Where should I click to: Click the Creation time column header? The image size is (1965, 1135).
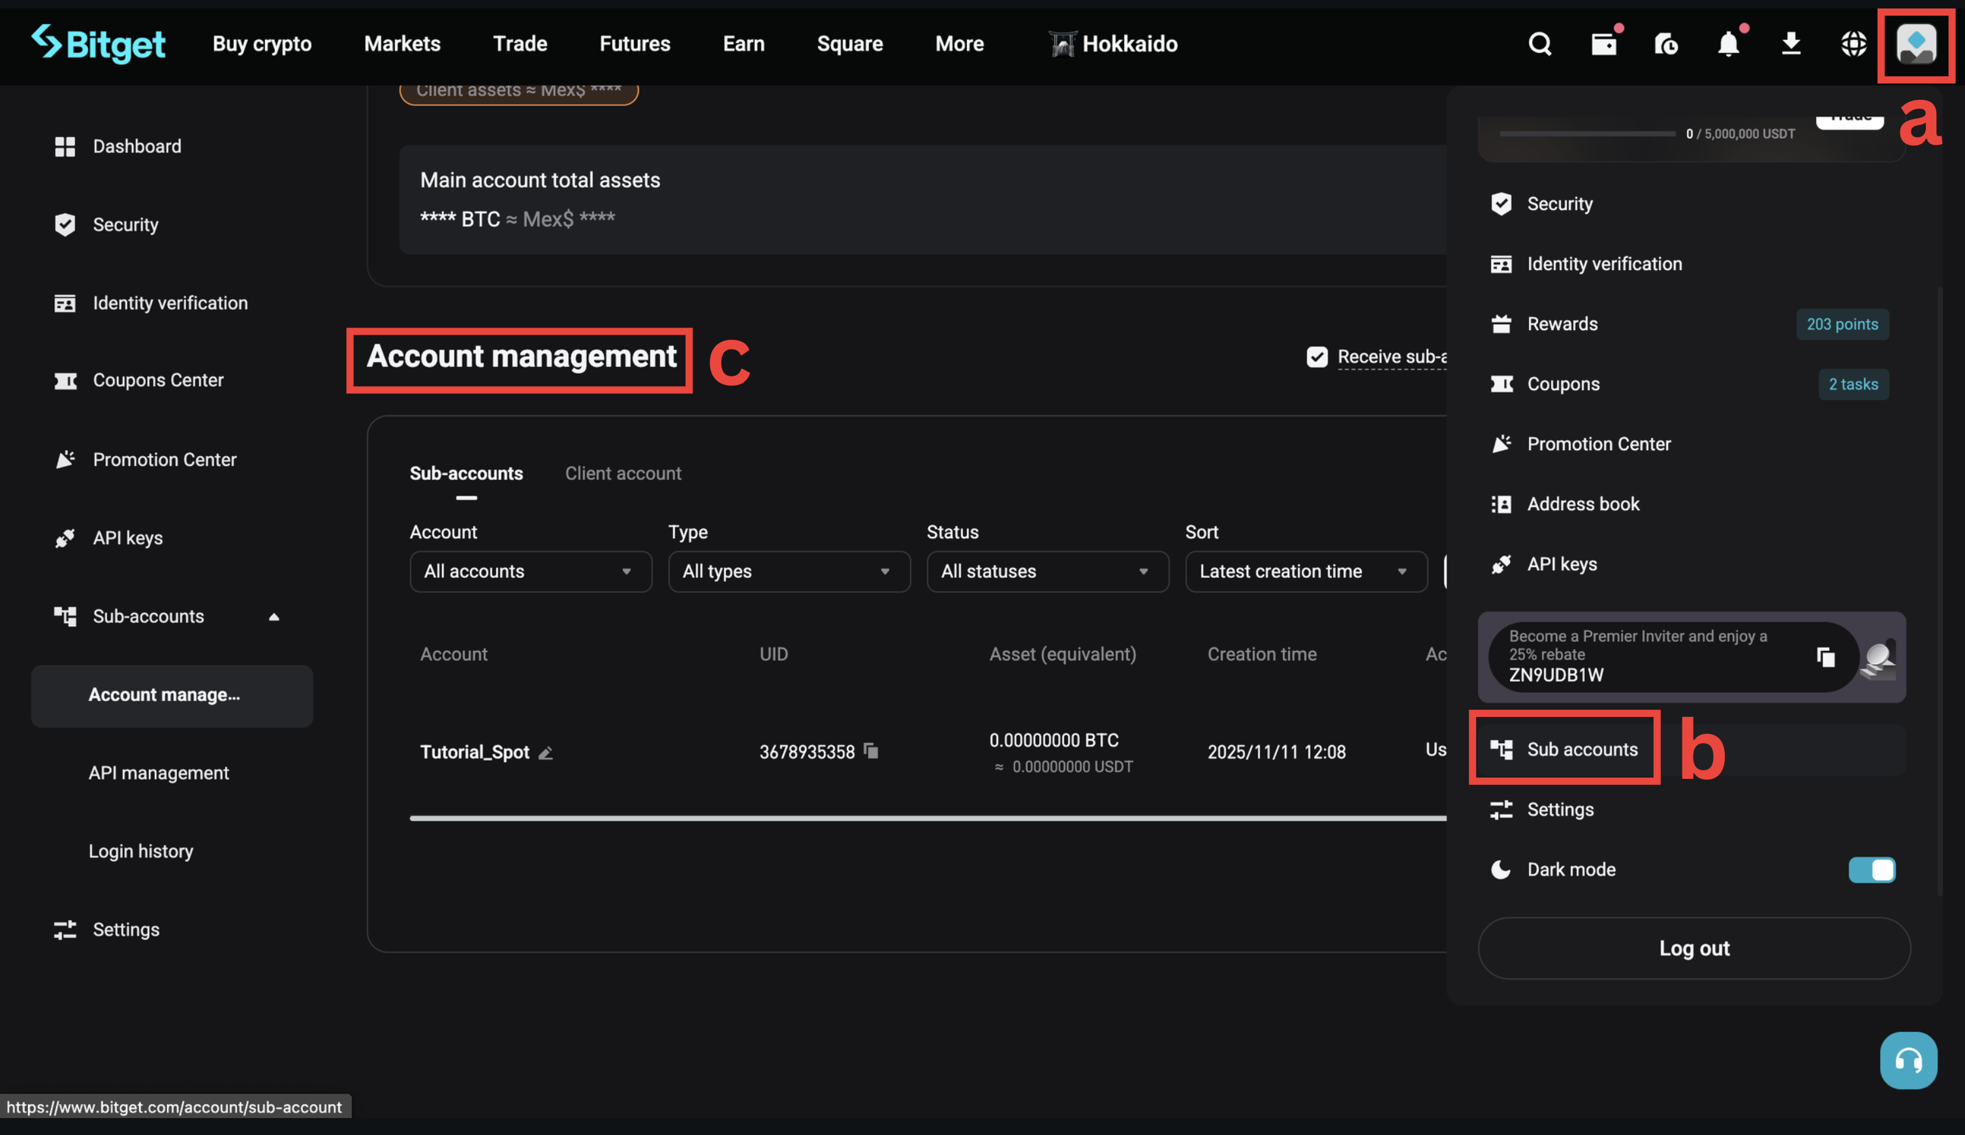(1262, 654)
